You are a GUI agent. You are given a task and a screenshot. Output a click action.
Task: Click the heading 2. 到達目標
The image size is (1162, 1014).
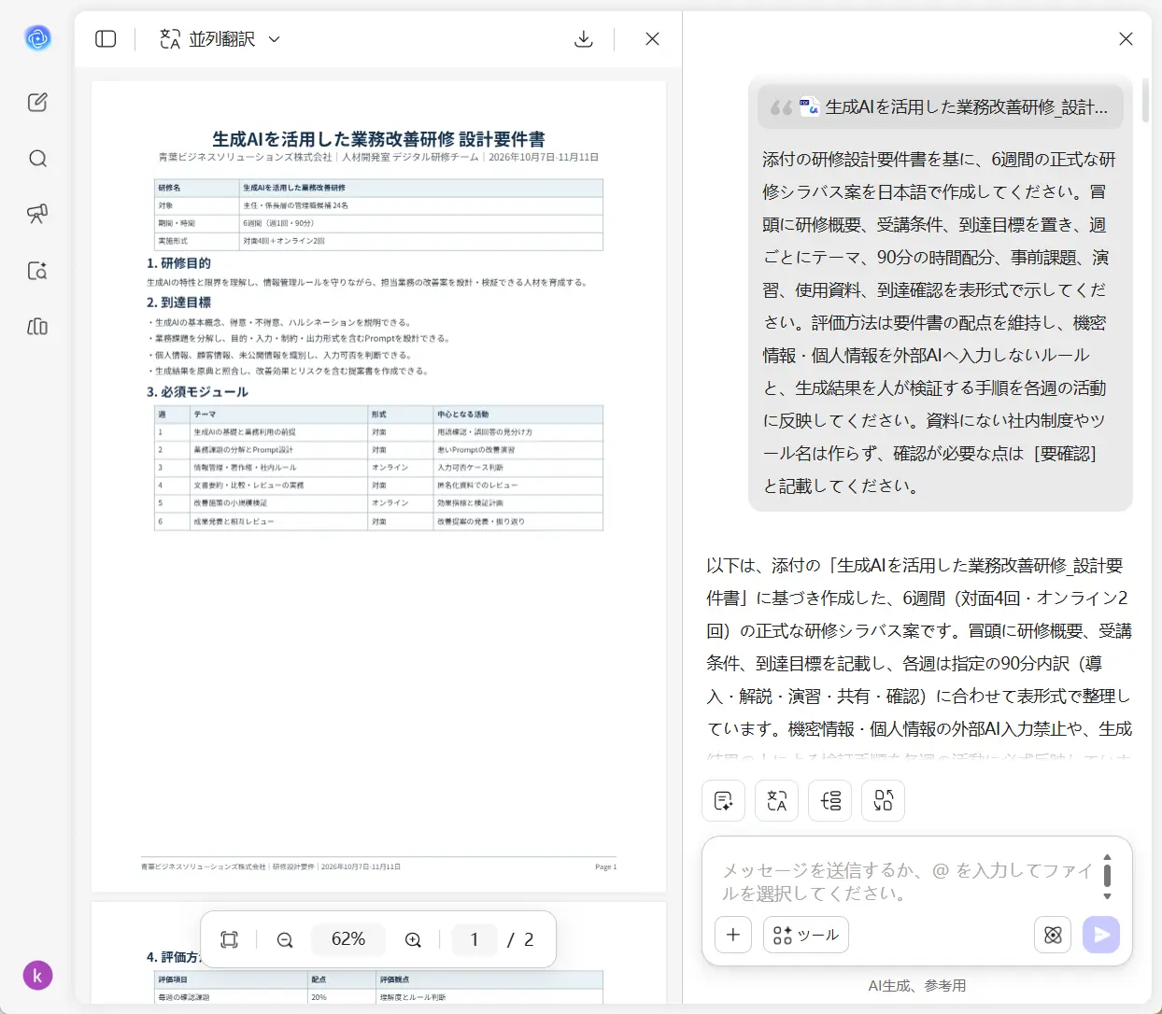click(178, 303)
